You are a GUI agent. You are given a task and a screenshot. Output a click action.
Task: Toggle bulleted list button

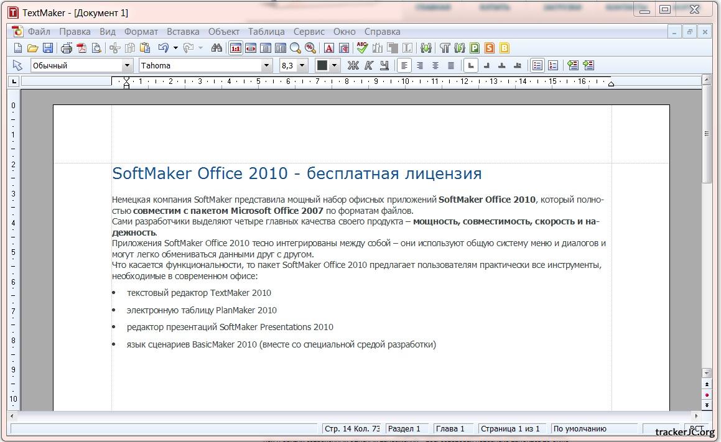click(x=538, y=65)
